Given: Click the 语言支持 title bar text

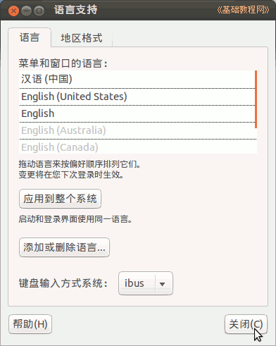Looking at the screenshot, I should pyautogui.click(x=75, y=10).
